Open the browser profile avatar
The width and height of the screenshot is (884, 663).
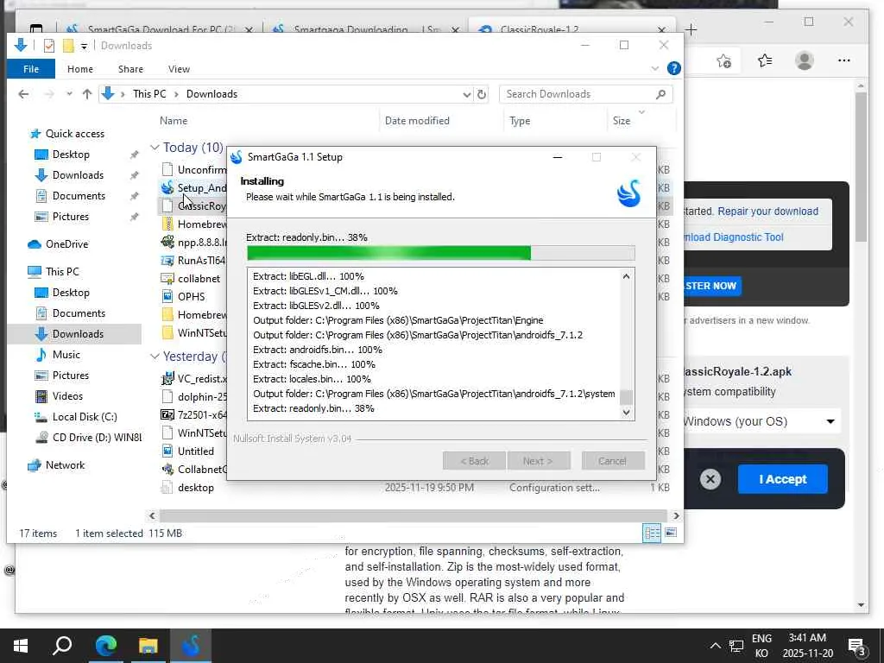805,60
